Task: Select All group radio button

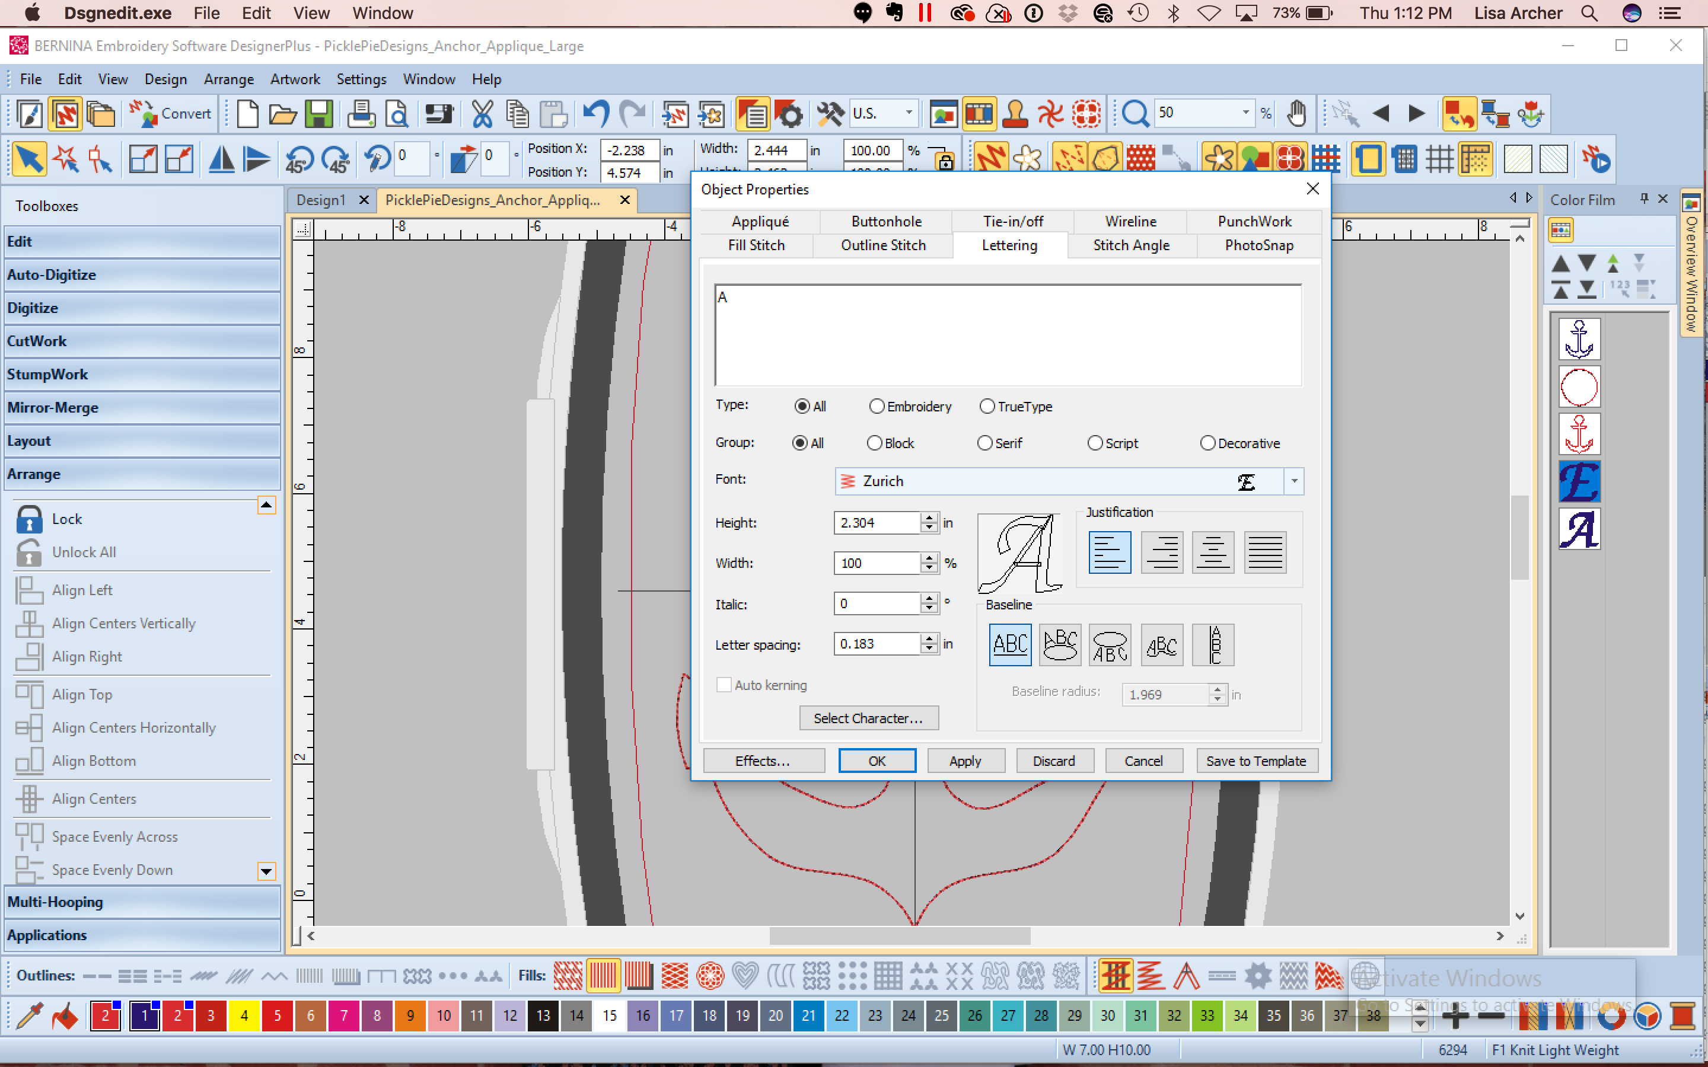Action: [x=799, y=443]
